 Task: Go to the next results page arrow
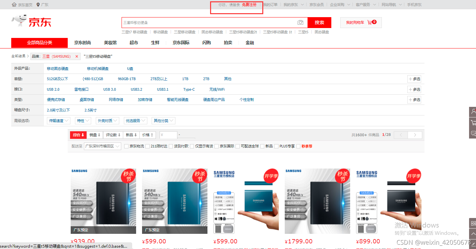tap(415, 135)
